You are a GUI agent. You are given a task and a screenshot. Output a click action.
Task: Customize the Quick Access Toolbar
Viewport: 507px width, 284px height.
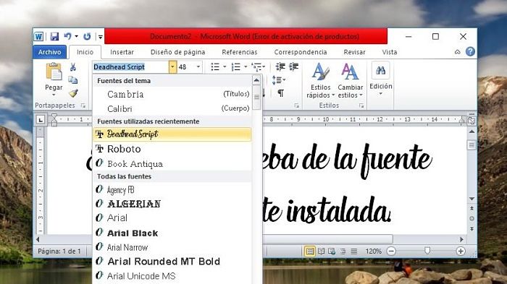click(101, 37)
